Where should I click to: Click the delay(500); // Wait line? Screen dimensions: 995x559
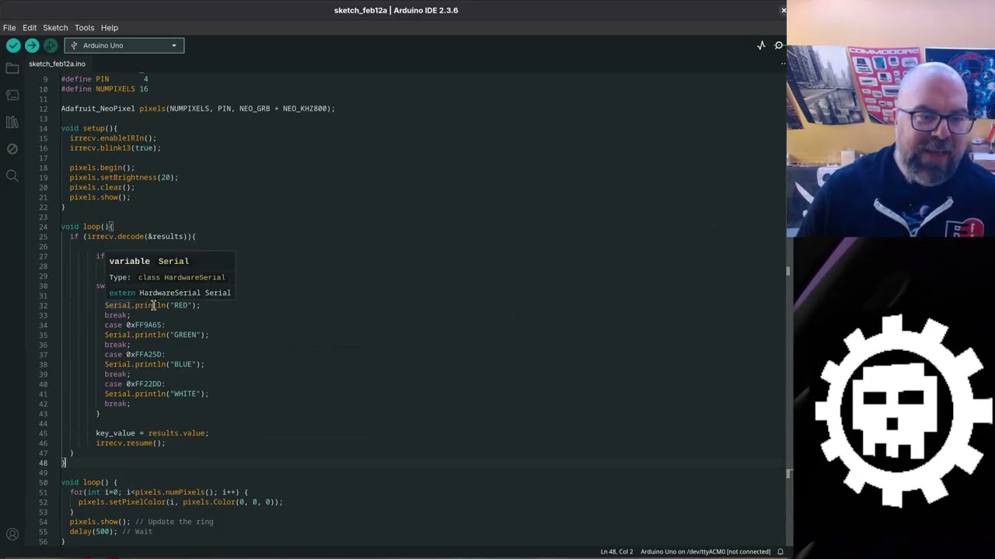[110, 532]
